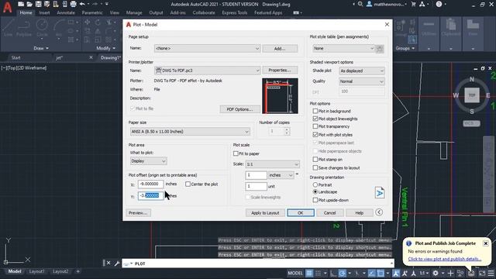Open the Paper size dropdown
Screen dimensions: 496x279
point(190,132)
